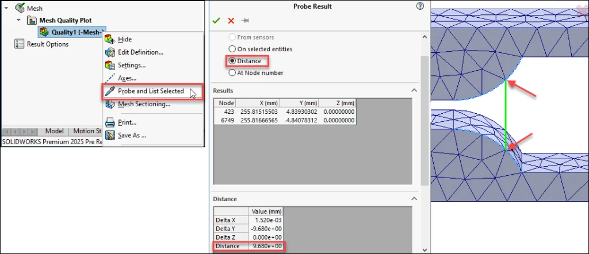The width and height of the screenshot is (589, 254).
Task: Click Distance value 9.680e+00
Action: 265,246
